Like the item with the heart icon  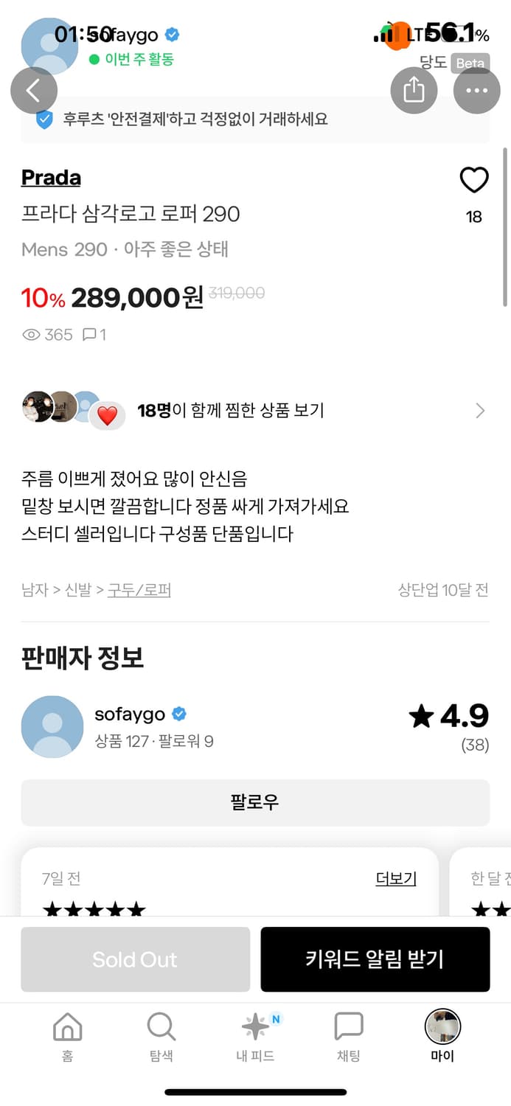[473, 180]
